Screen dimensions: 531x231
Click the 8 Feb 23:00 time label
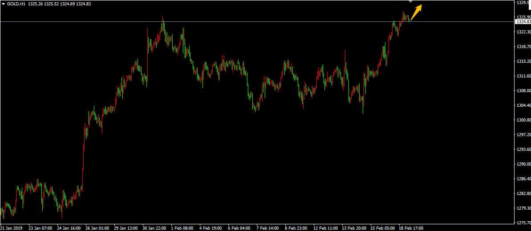click(x=296, y=228)
